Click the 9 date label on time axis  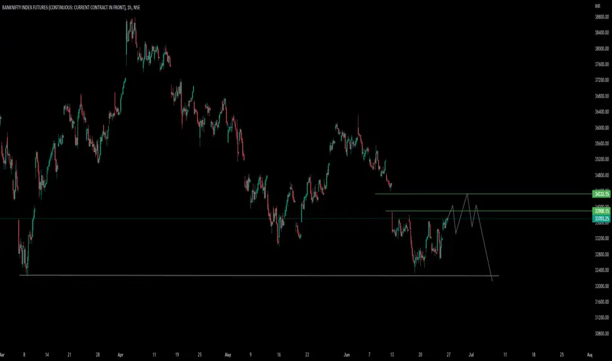click(251, 354)
